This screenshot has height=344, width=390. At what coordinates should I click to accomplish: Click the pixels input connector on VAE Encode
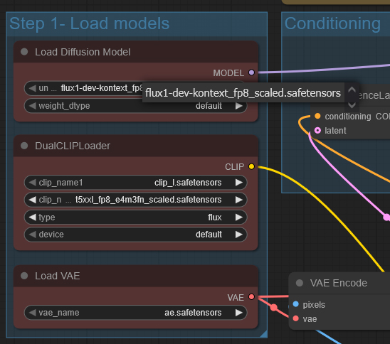click(296, 304)
